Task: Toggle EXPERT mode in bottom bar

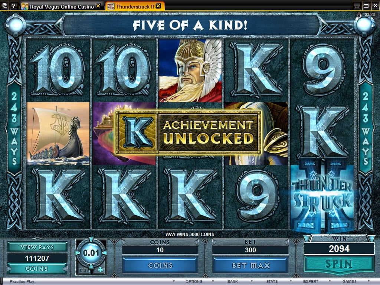Action: 311,281
